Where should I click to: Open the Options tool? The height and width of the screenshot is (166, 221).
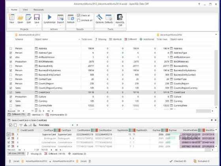(99, 19)
